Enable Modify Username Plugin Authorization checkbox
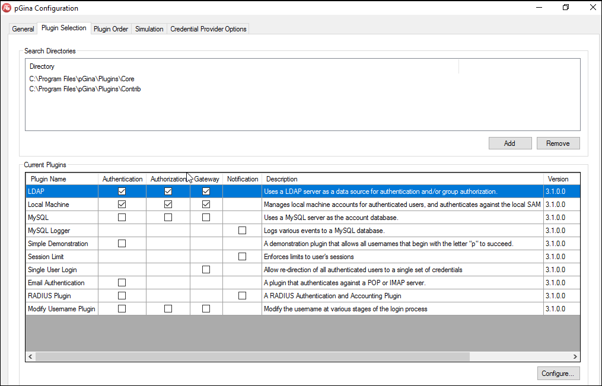The width and height of the screenshot is (602, 386). [168, 308]
